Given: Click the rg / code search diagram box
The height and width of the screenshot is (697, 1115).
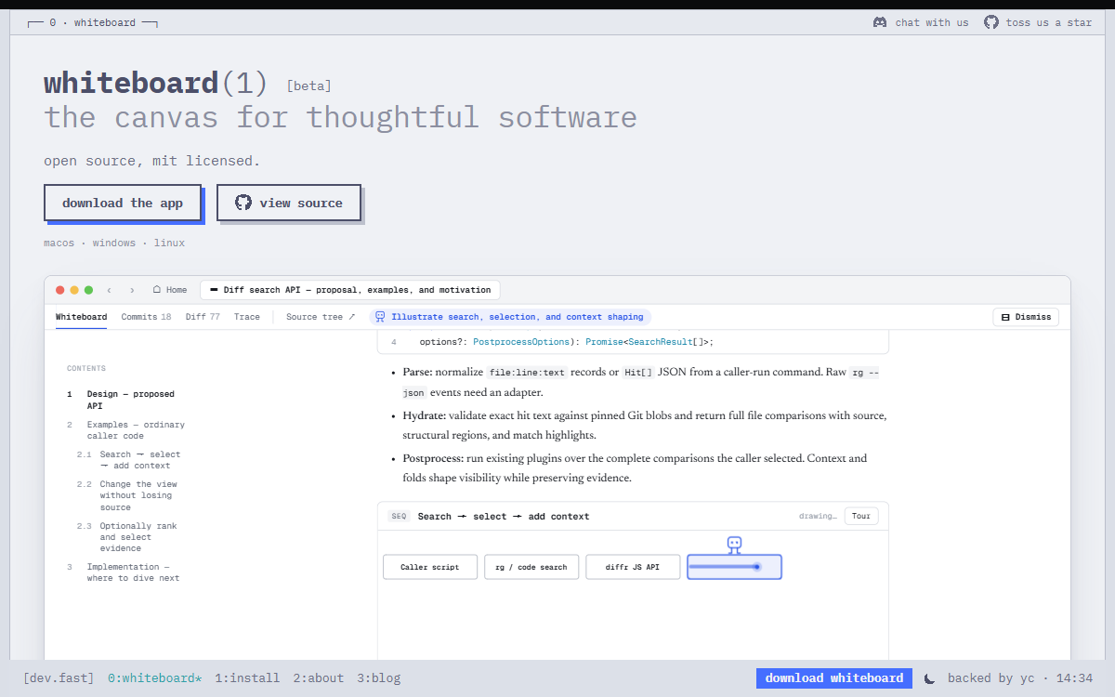Looking at the screenshot, I should point(531,567).
